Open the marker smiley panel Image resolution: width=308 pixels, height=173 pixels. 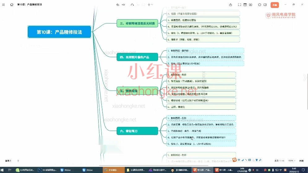pos(259,5)
